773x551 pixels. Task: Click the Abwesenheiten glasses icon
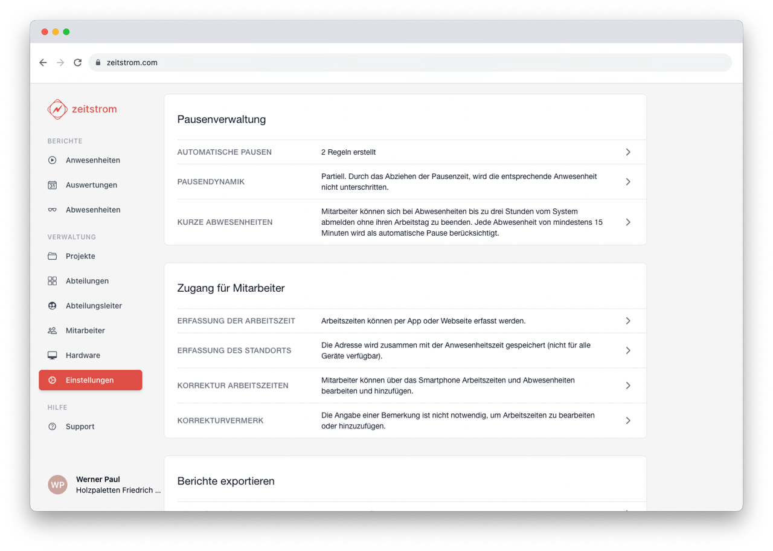pos(53,210)
